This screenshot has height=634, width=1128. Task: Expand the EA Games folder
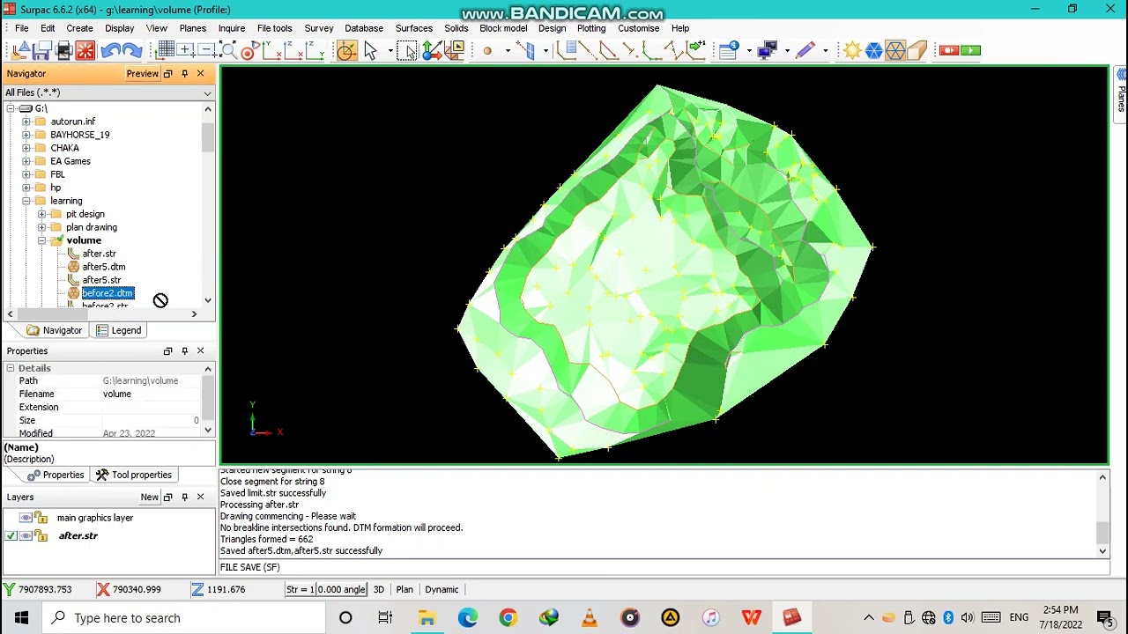pos(26,161)
